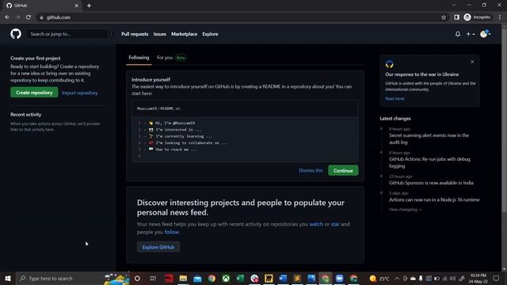This screenshot has height=285, width=507.
Task: Go back with browser back arrow
Action: (x=7, y=17)
